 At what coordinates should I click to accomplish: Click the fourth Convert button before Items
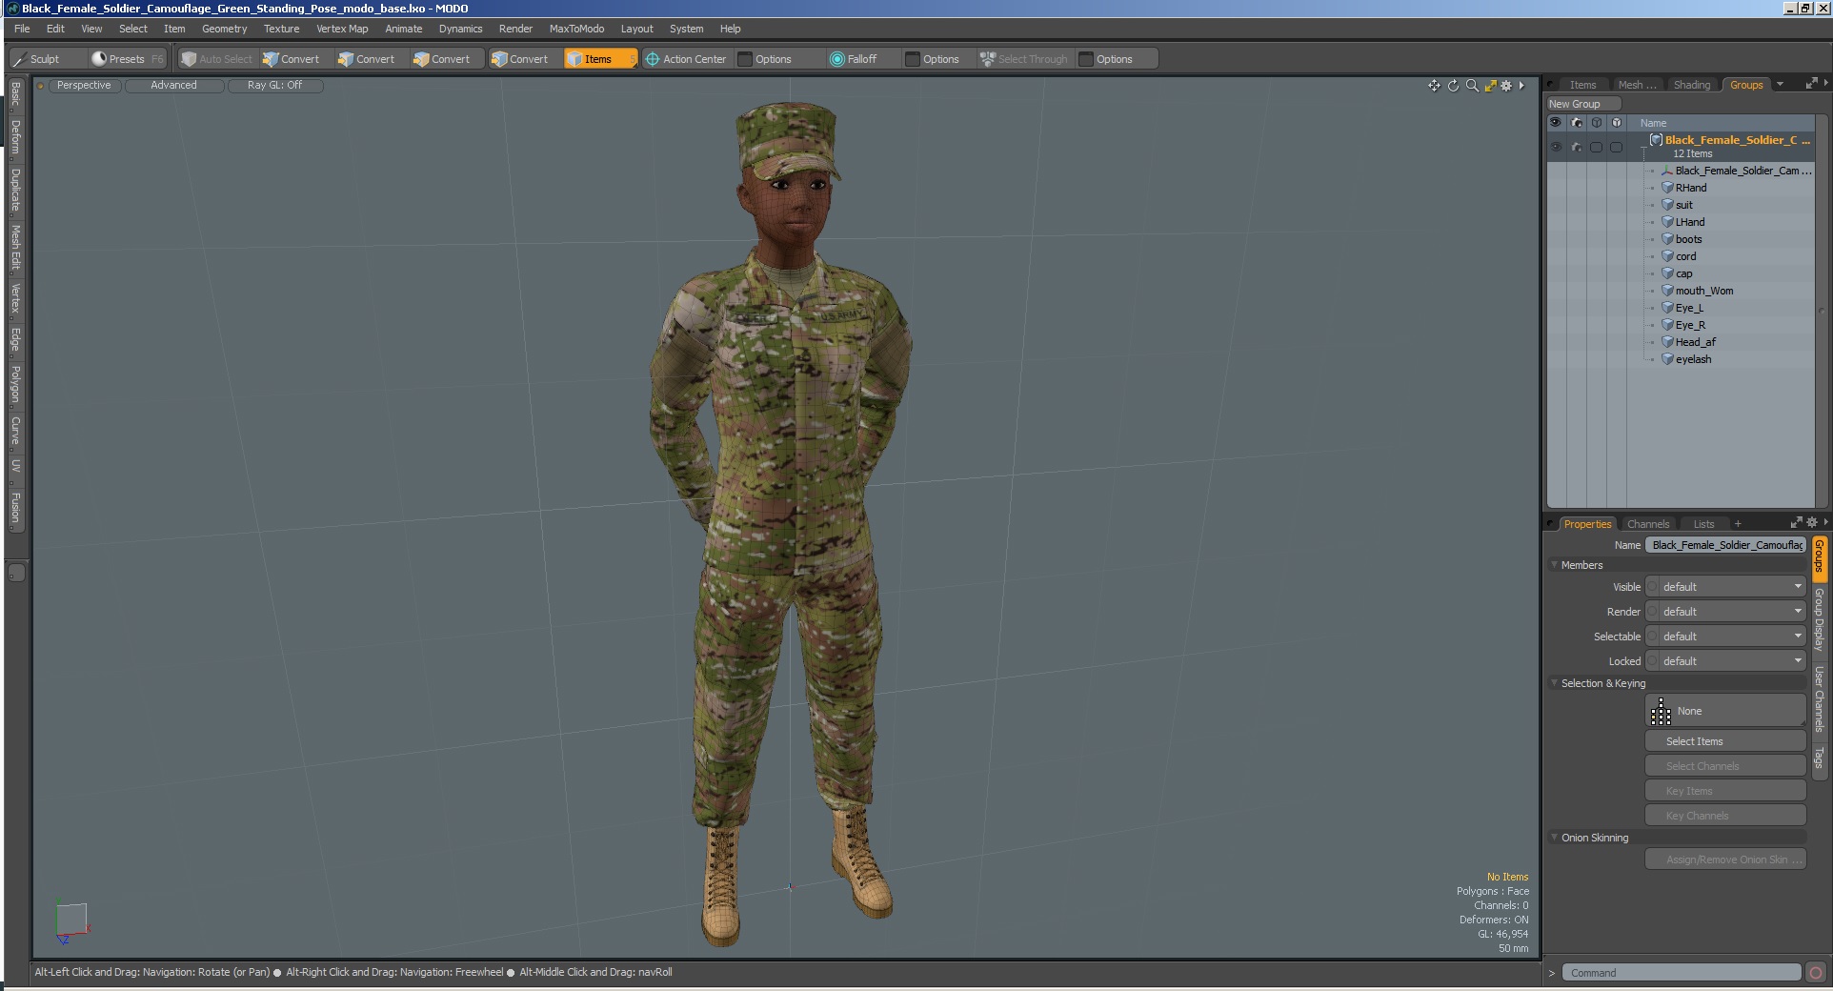[520, 59]
